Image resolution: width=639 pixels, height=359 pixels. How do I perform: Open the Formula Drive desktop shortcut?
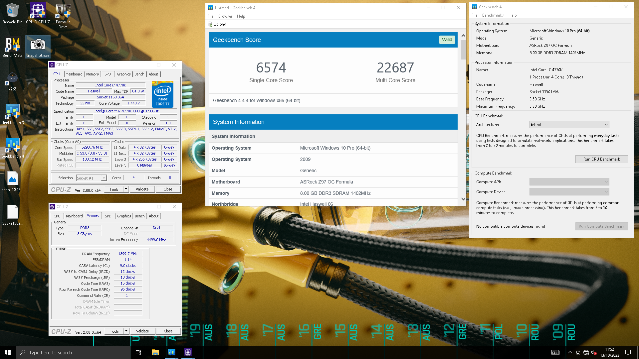pos(63,16)
